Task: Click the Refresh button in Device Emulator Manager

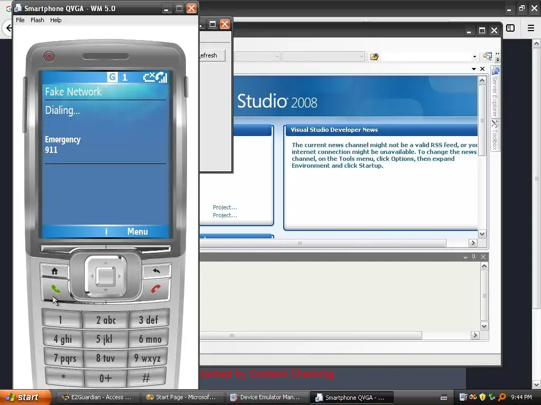Action: coord(212,55)
